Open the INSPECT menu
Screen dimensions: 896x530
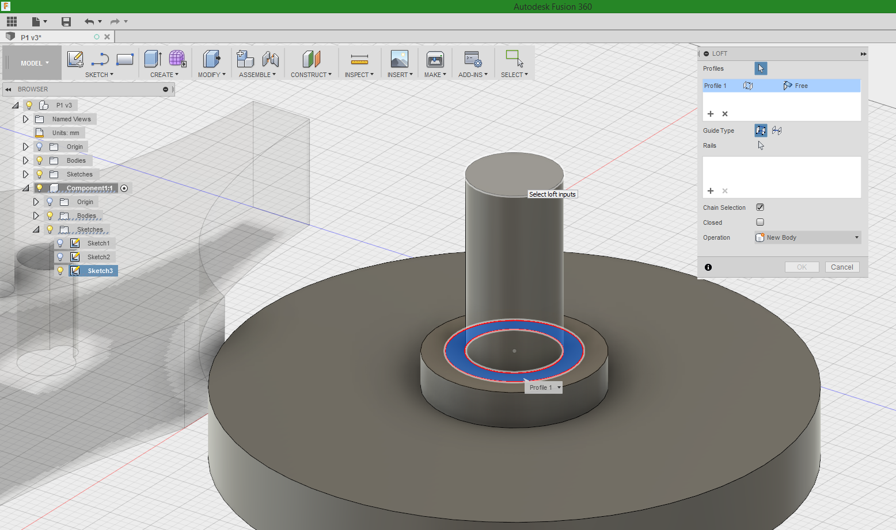click(x=359, y=75)
